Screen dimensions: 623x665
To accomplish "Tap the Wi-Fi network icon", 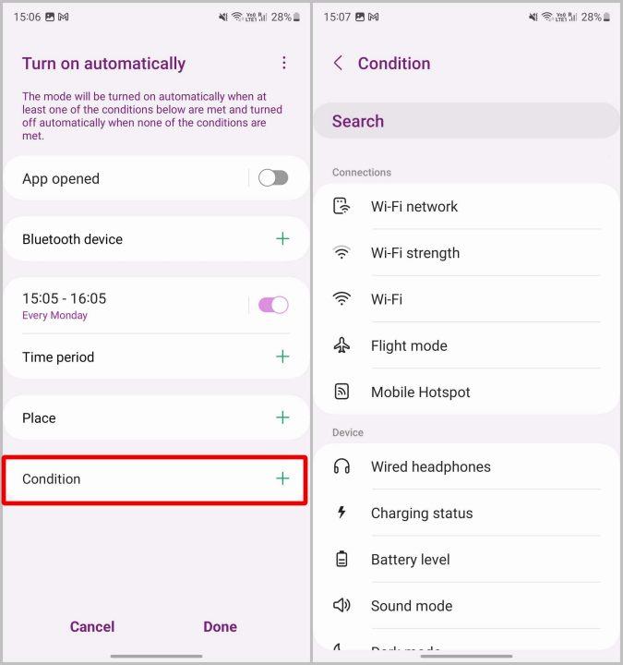I will (x=341, y=206).
